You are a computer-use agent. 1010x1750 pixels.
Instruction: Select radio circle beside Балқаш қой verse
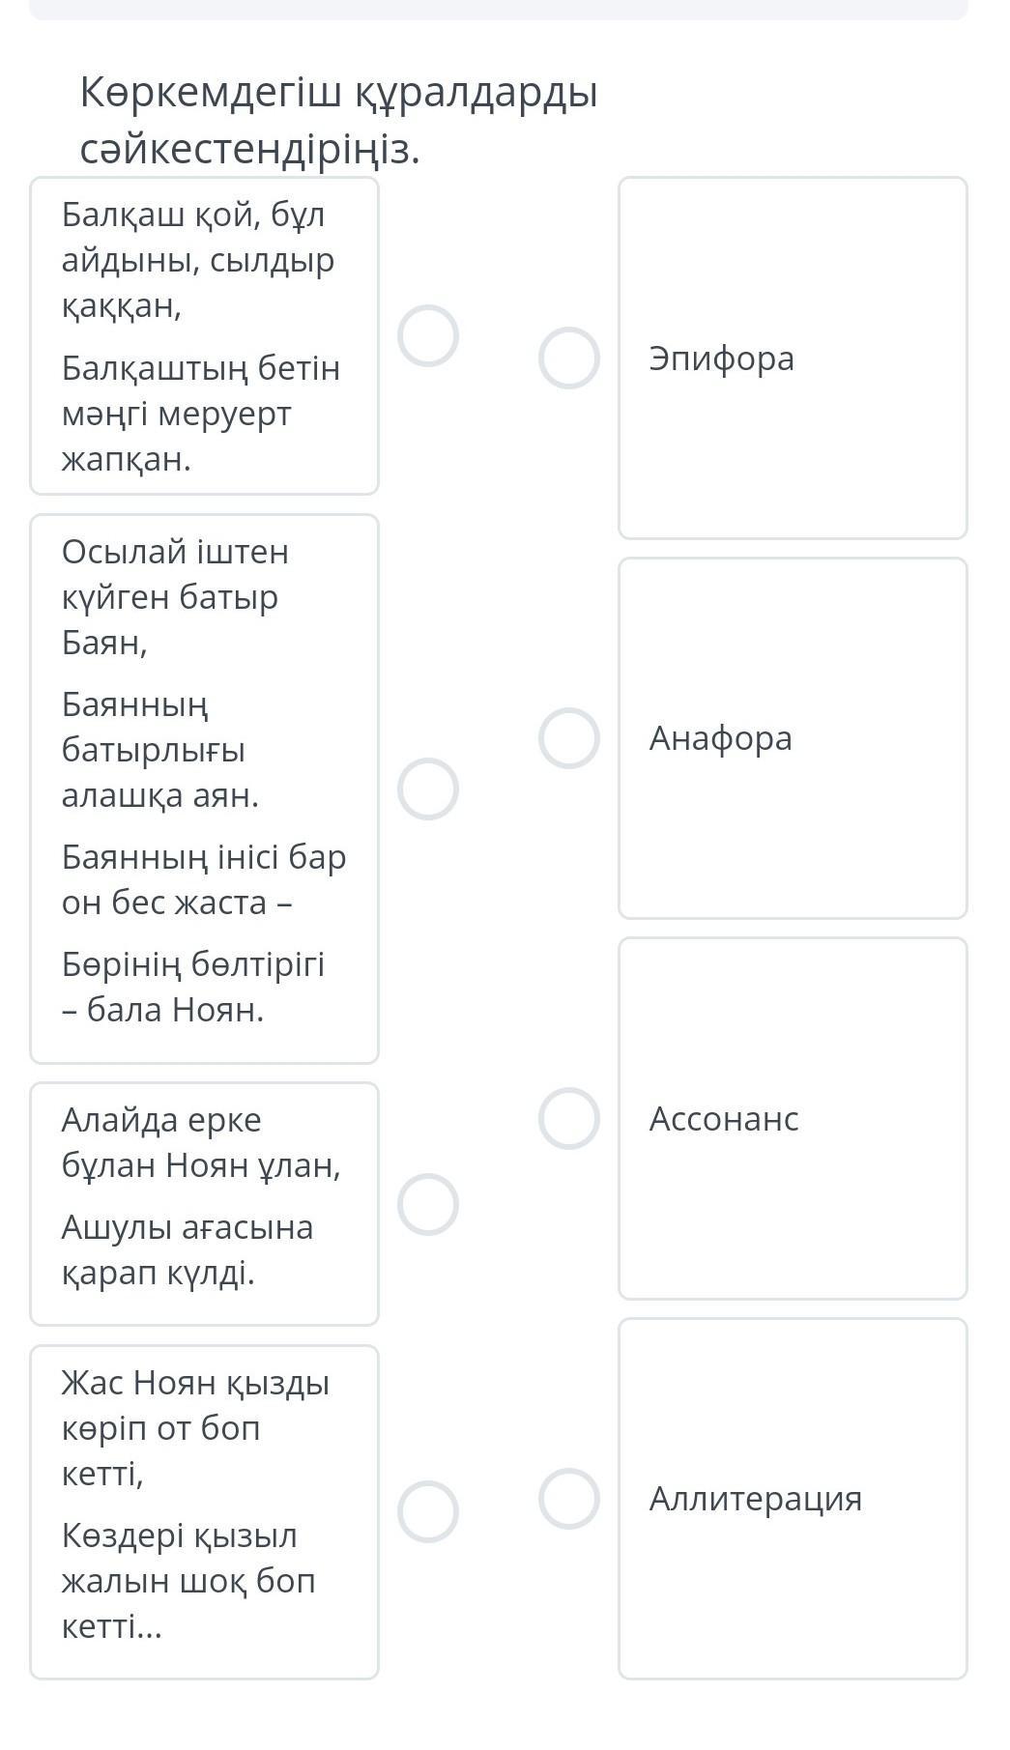coord(428,336)
